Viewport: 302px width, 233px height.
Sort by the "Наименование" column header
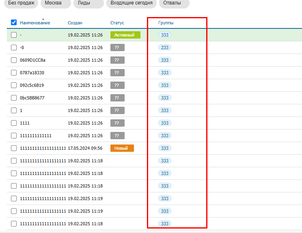(35, 23)
